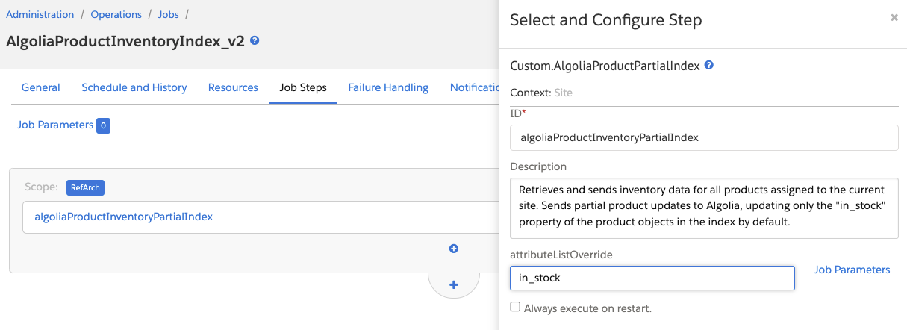Go to Failure Handling tab
The width and height of the screenshot is (907, 330).
click(x=388, y=87)
